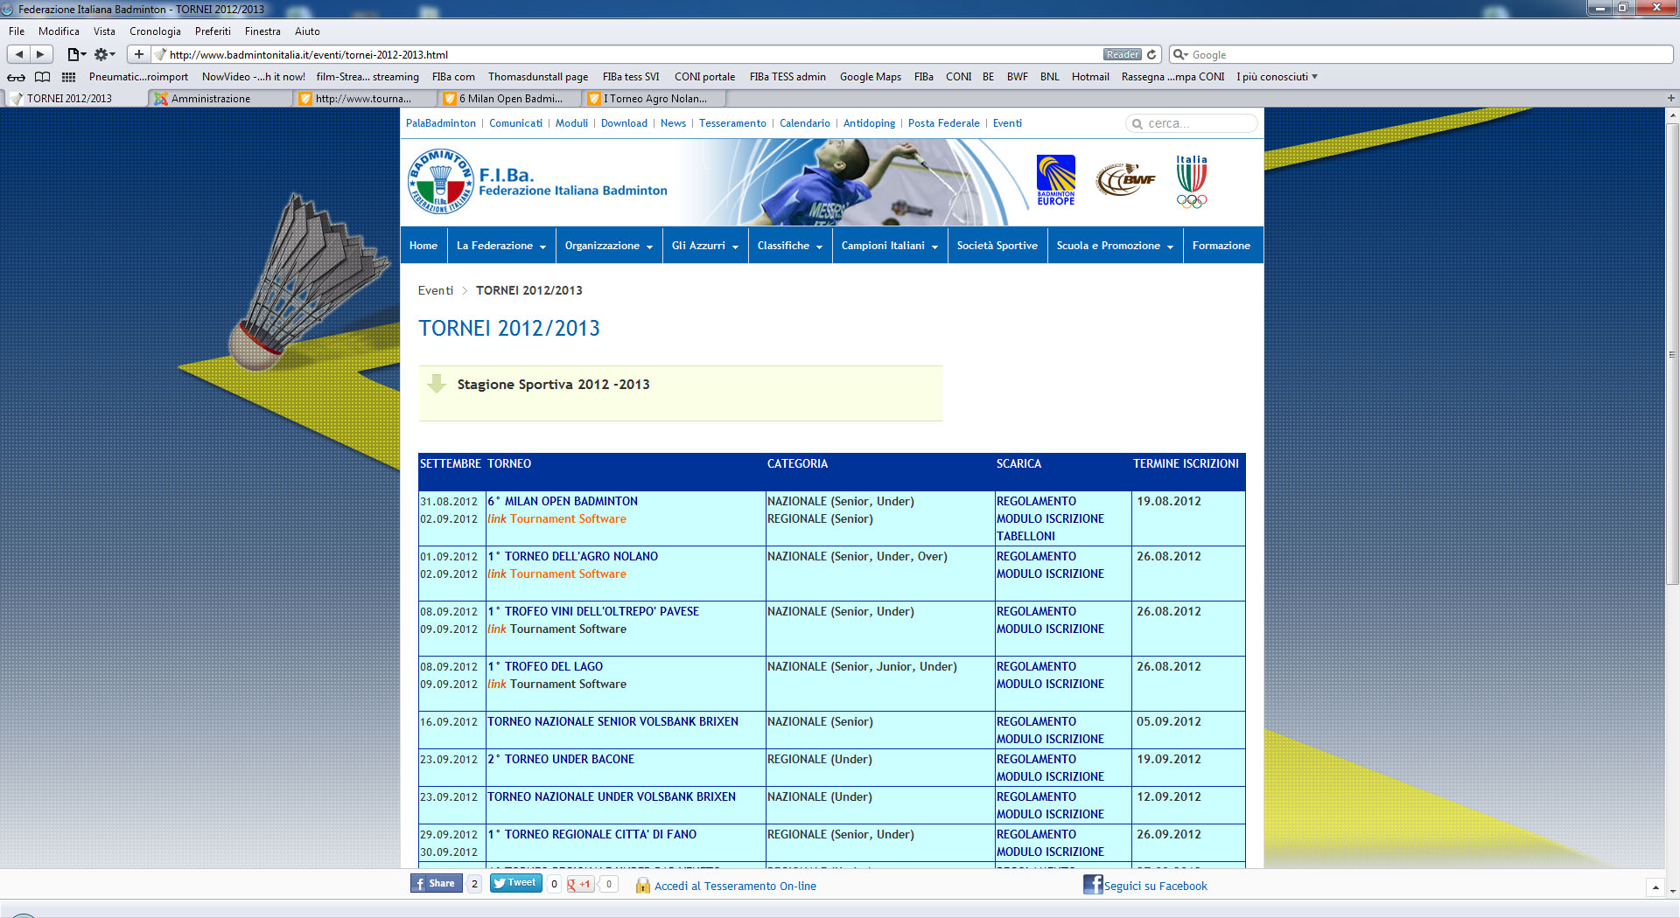Viewport: 1680px width, 918px height.
Task: Open the Antidoping top link
Action: (869, 123)
